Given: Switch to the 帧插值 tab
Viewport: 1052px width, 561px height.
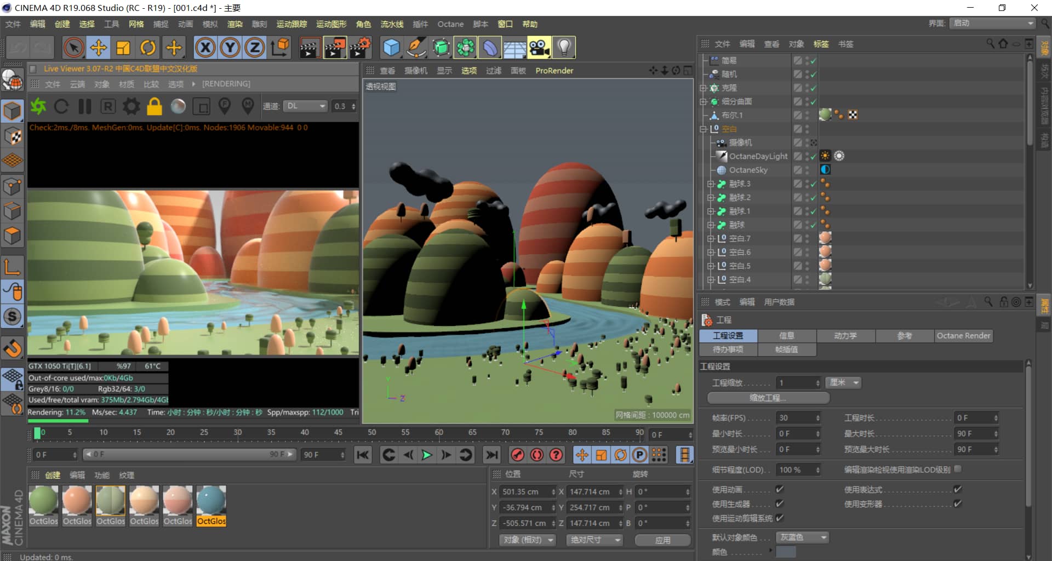Looking at the screenshot, I should pos(787,349).
